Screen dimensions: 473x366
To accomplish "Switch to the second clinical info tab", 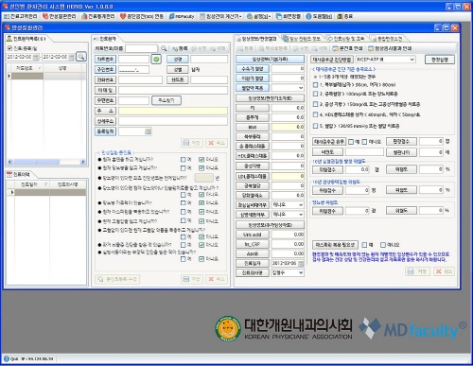I will click(x=302, y=39).
